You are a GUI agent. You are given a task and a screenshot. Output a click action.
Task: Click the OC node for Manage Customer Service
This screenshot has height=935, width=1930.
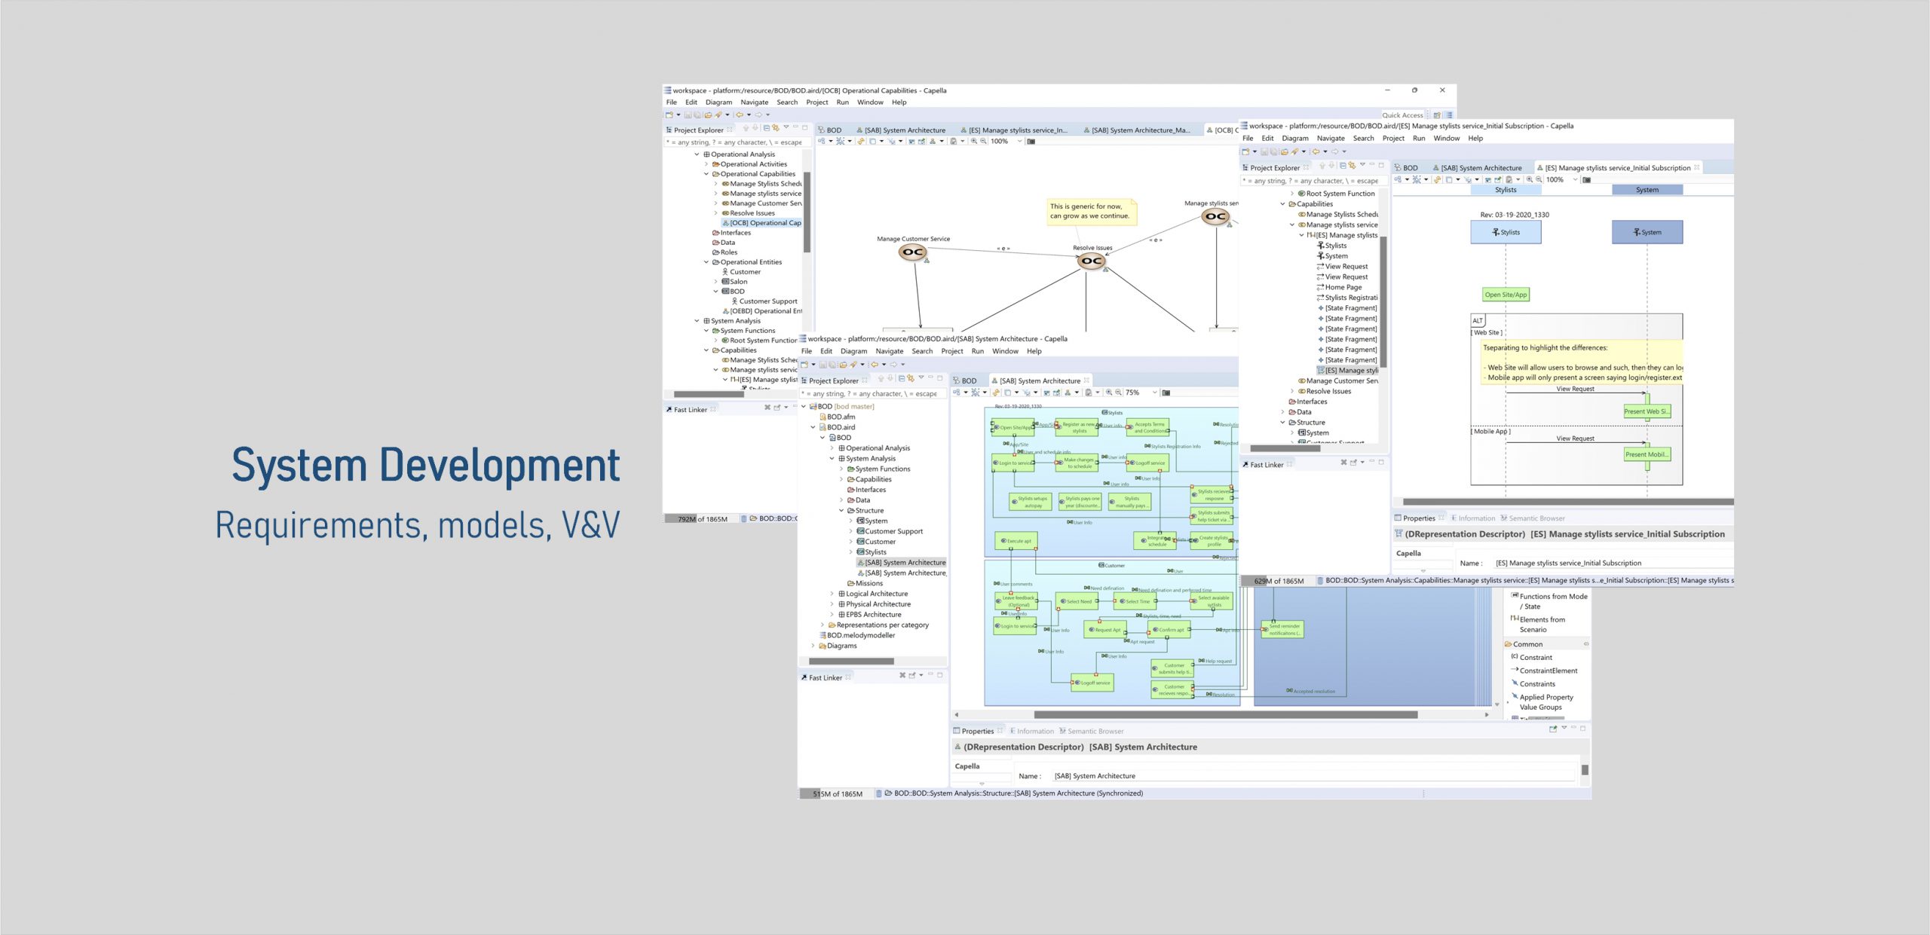(x=913, y=252)
